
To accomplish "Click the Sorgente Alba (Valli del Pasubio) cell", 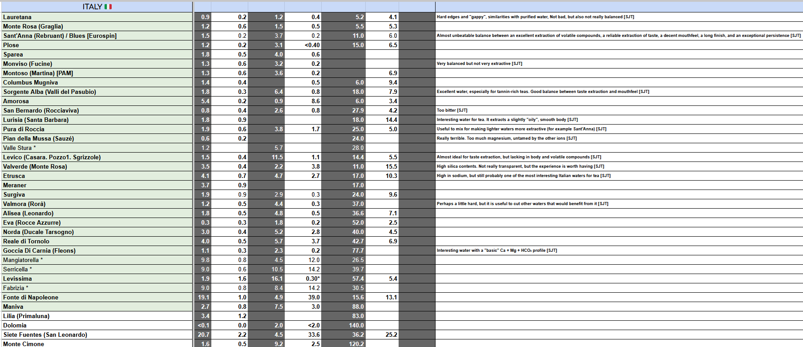I will pyautogui.click(x=97, y=92).
